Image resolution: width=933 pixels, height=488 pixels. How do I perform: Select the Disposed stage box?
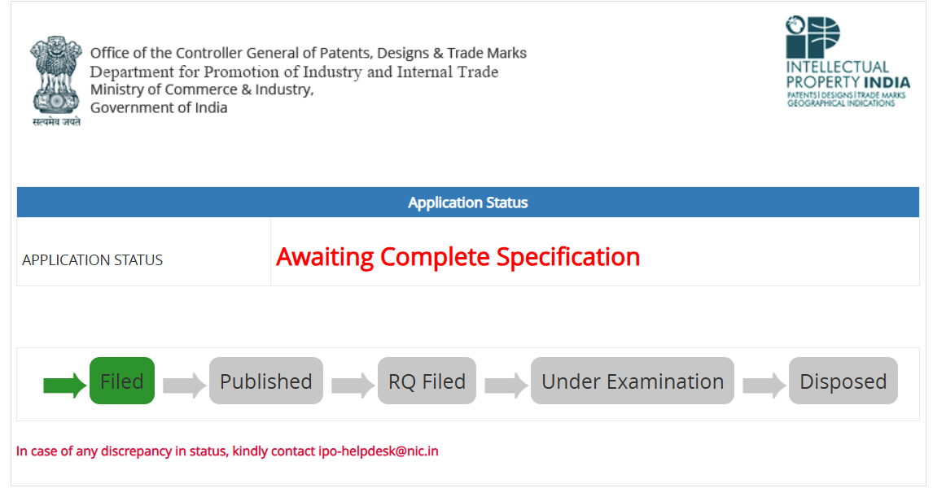pyautogui.click(x=843, y=381)
